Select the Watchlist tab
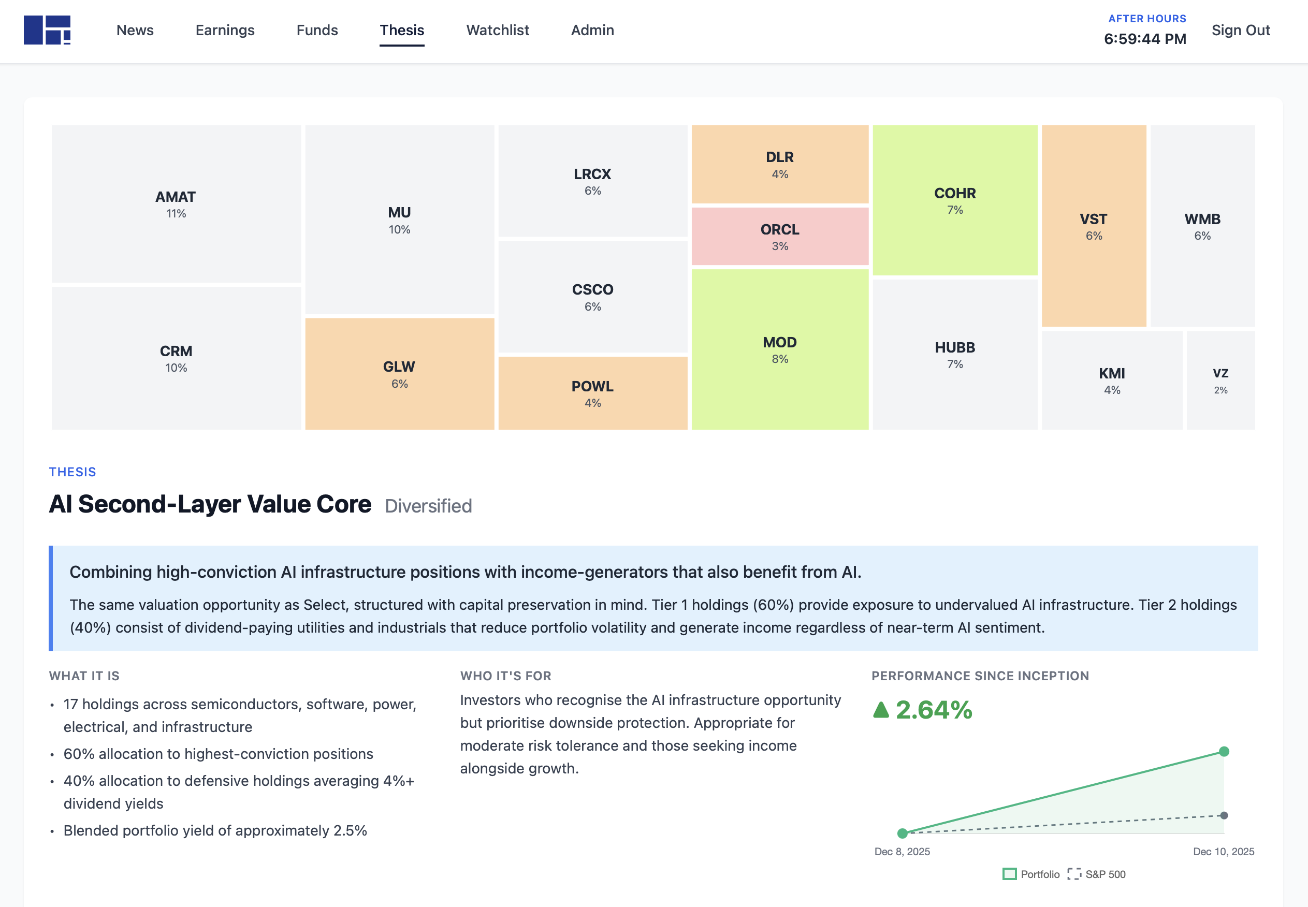 (497, 30)
